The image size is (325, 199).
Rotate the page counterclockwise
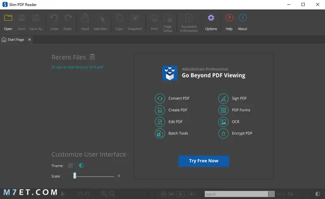pyautogui.click(x=87, y=194)
